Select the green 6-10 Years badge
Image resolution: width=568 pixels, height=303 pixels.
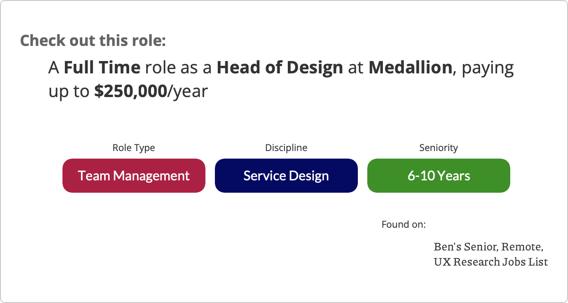coord(438,176)
